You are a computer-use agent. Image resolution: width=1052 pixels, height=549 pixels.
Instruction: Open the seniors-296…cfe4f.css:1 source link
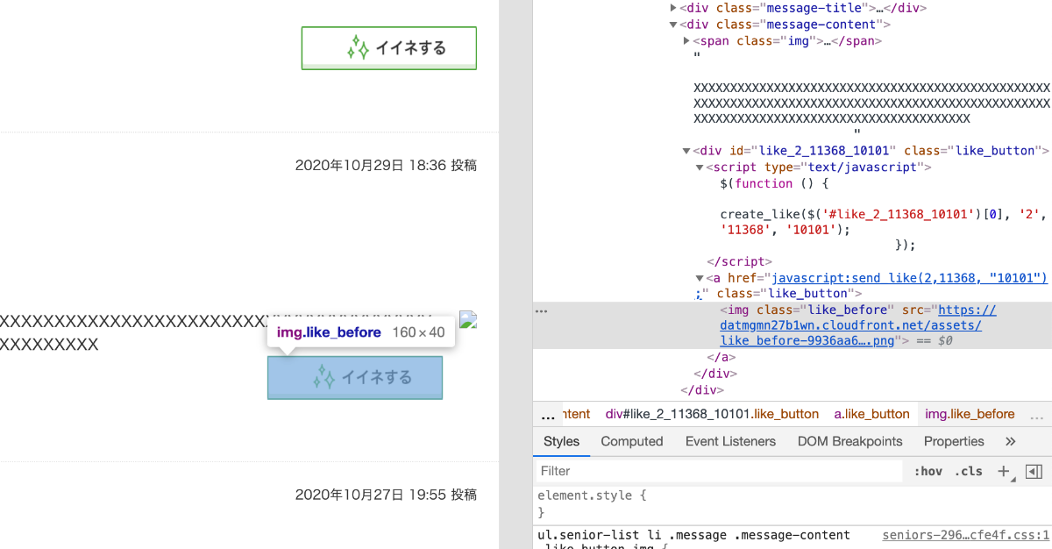pyautogui.click(x=965, y=535)
